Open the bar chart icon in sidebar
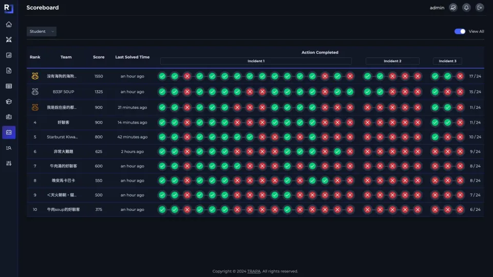 pyautogui.click(x=9, y=55)
